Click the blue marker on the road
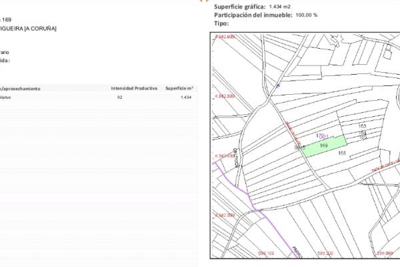The image size is (400, 267). pos(278,85)
